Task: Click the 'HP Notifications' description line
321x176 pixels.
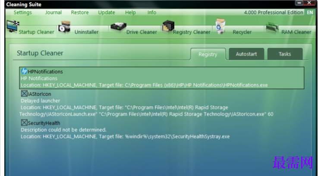Action: 39,79
